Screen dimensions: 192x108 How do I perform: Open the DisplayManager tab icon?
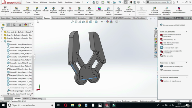point(25,25)
